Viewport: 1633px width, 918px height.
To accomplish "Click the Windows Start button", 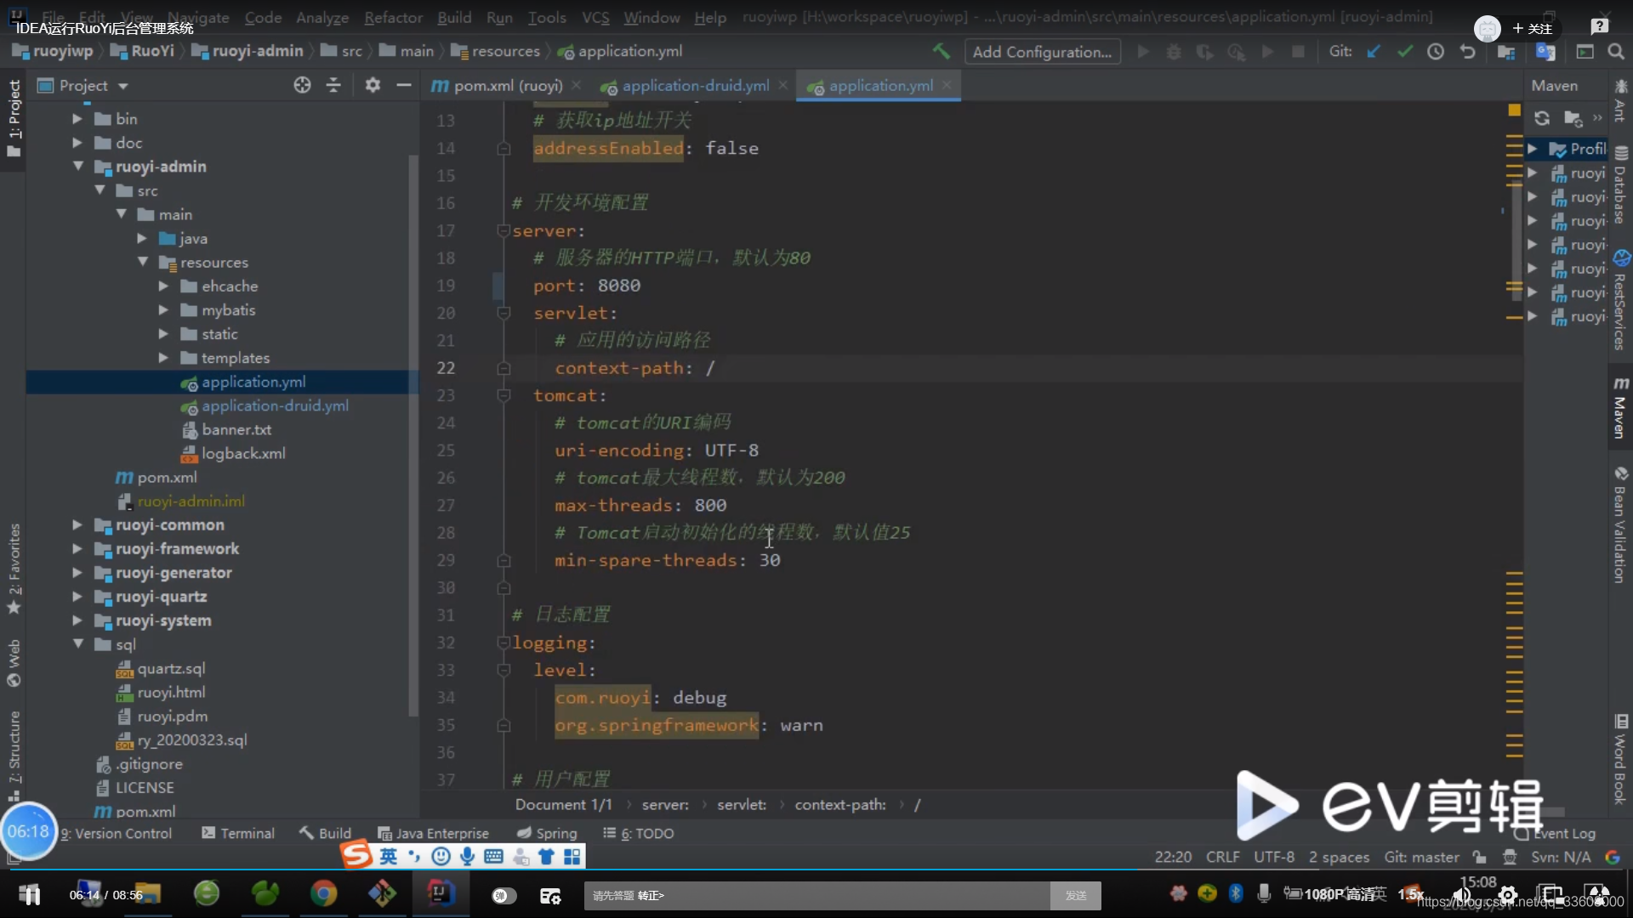I will (x=30, y=894).
